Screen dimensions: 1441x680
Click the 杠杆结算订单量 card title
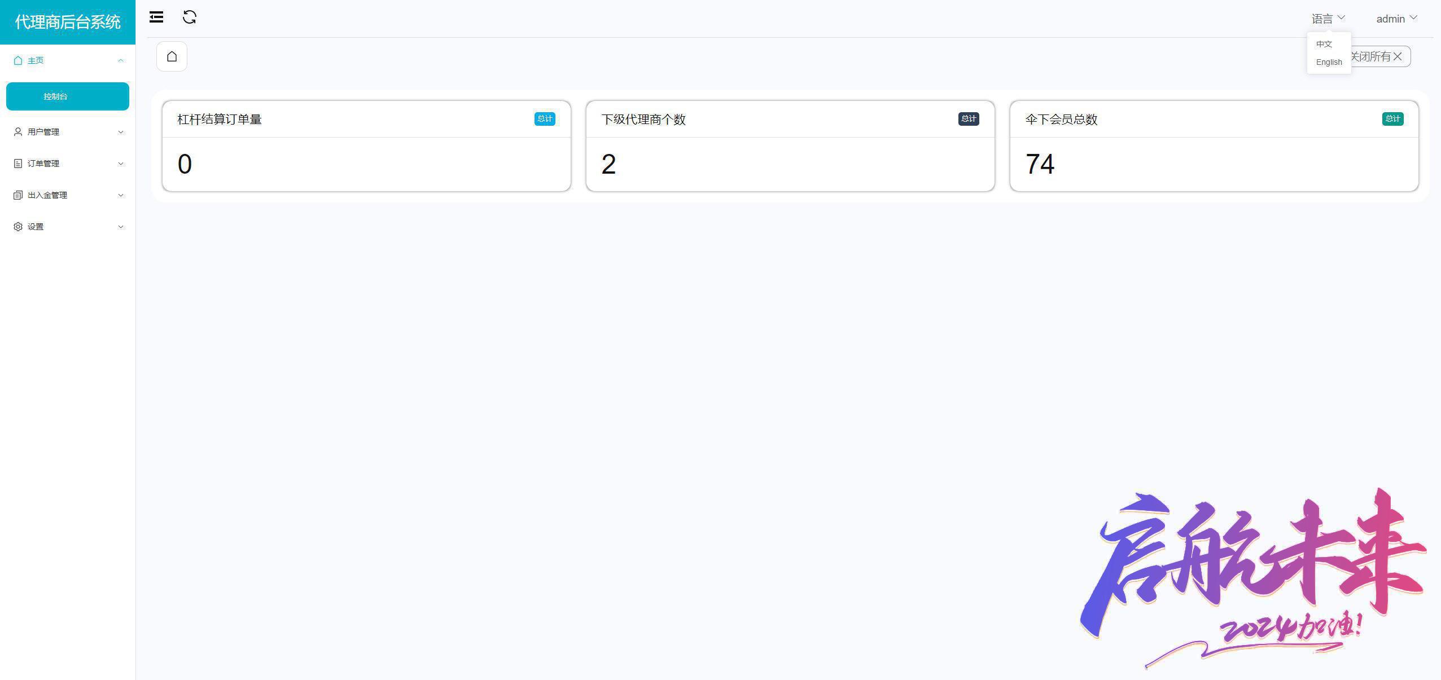tap(220, 120)
